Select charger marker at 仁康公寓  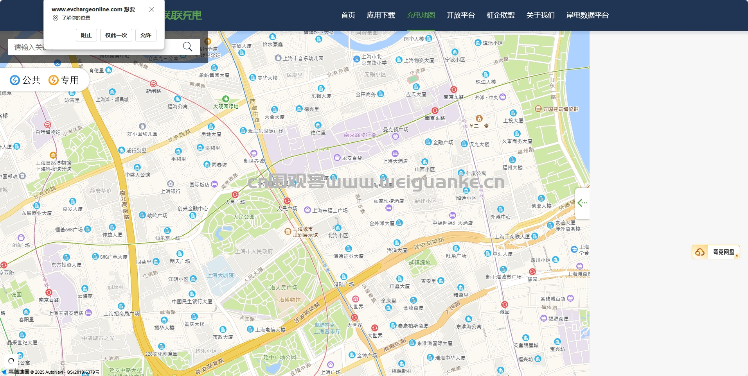coord(461,173)
